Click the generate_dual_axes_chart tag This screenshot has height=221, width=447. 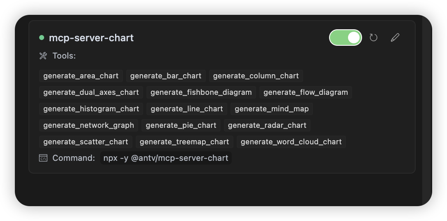click(91, 92)
